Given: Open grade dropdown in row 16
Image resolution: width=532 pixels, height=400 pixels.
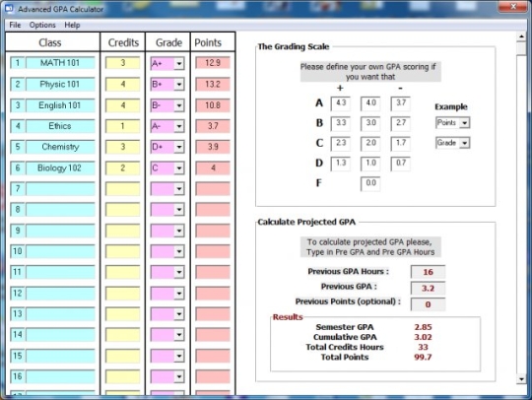Looking at the screenshot, I should pos(178,376).
